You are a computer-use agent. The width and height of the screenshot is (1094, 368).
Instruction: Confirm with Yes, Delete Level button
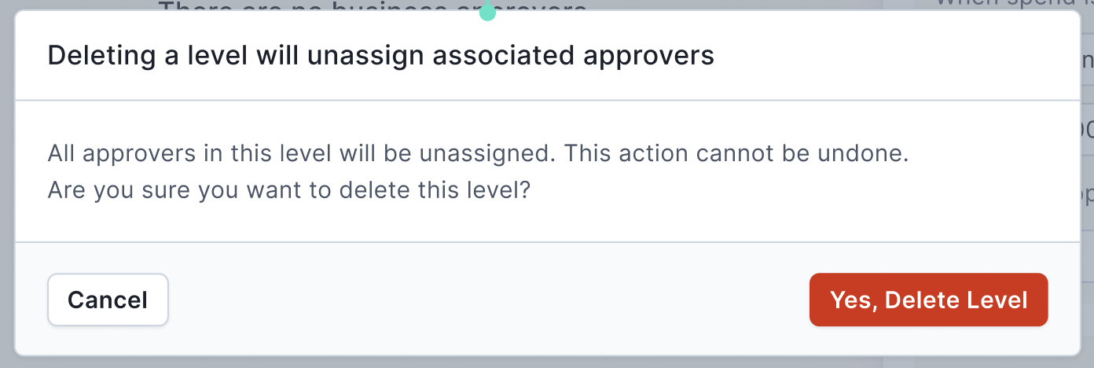tap(929, 300)
